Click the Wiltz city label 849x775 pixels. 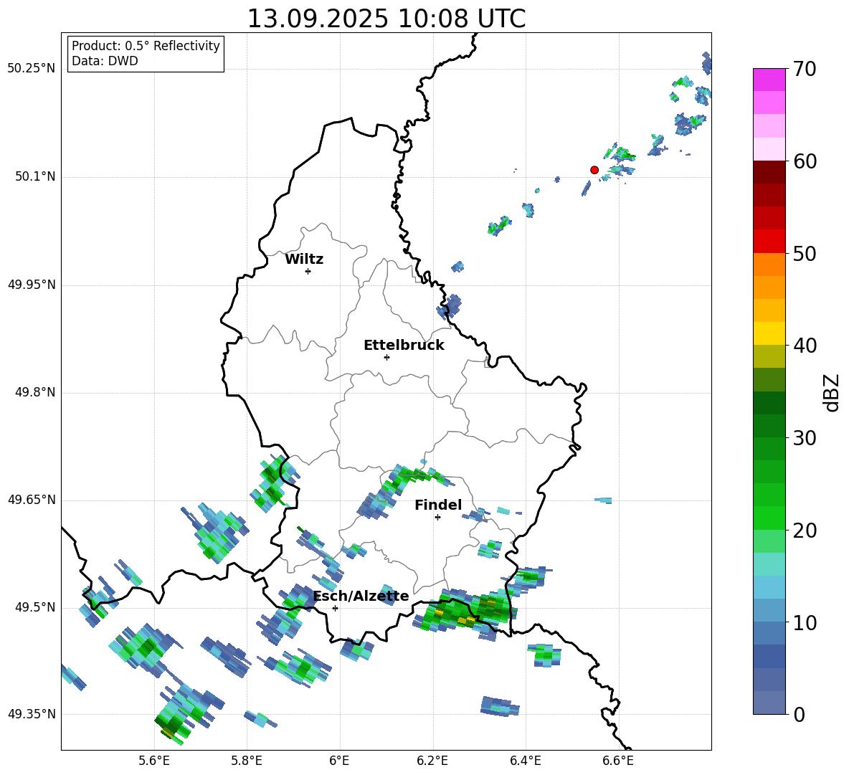(x=304, y=260)
